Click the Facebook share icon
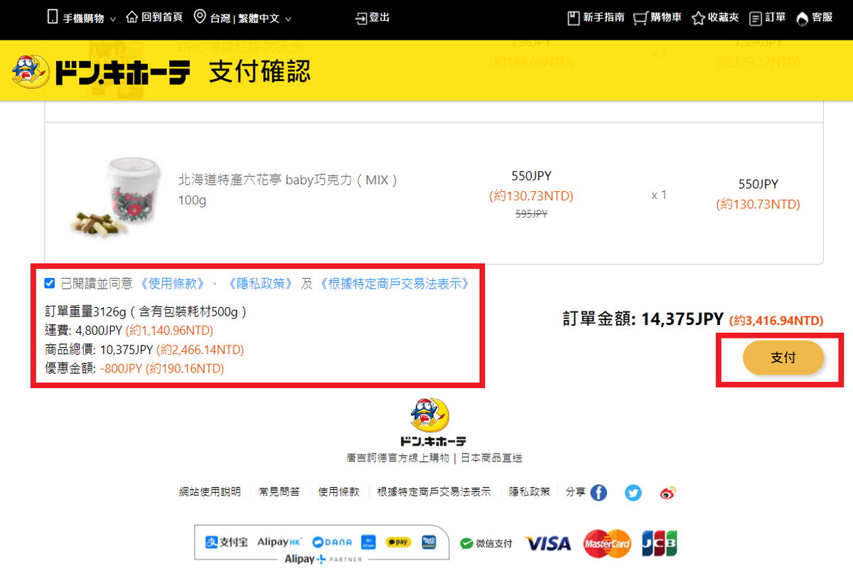Screen dimensions: 853x578 click(x=599, y=493)
